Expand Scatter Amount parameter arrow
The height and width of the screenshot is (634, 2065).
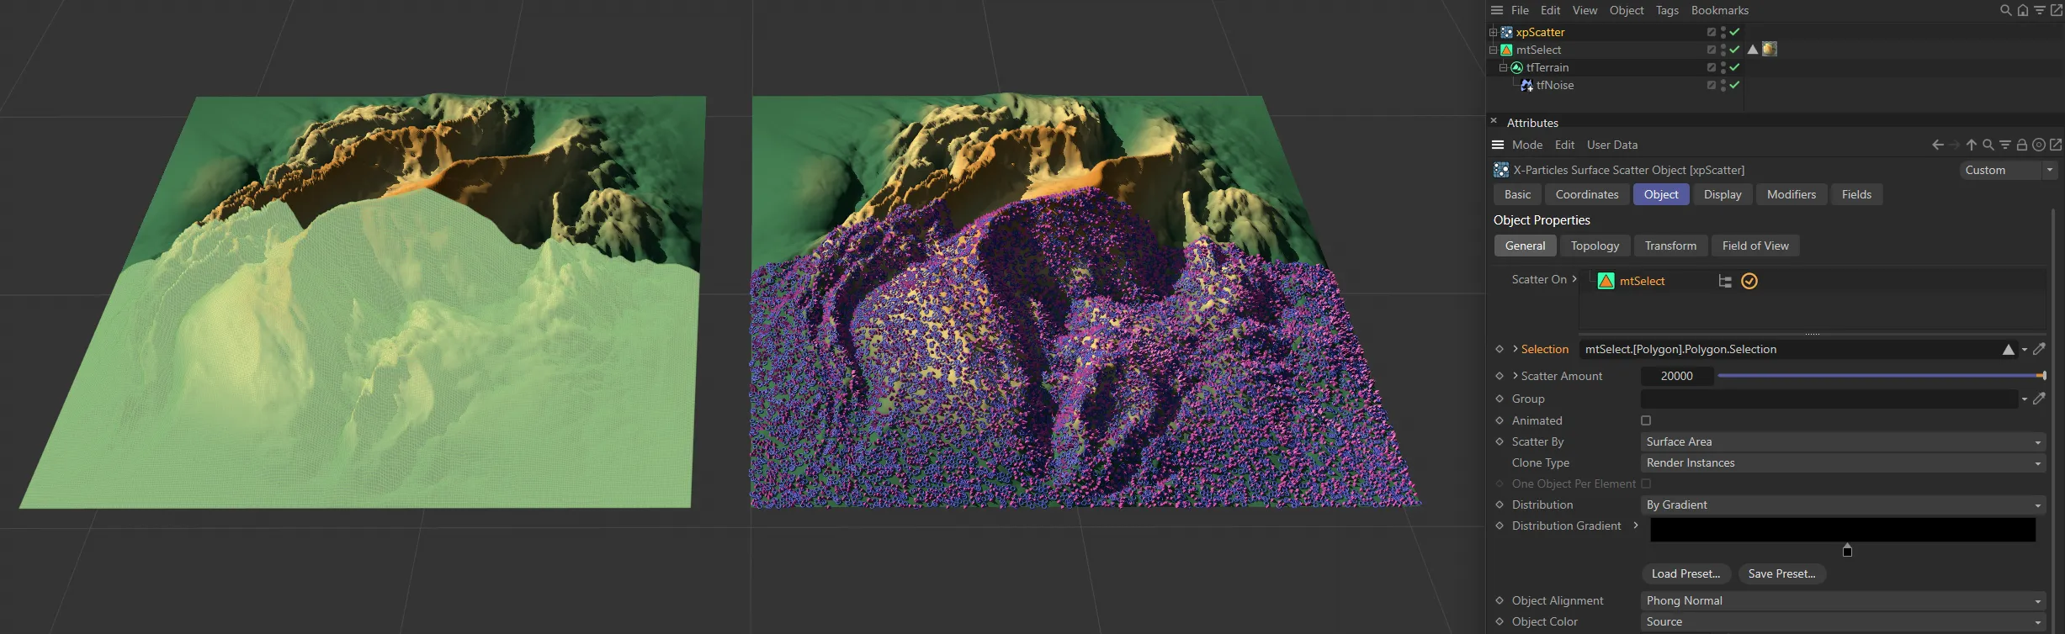point(1516,376)
